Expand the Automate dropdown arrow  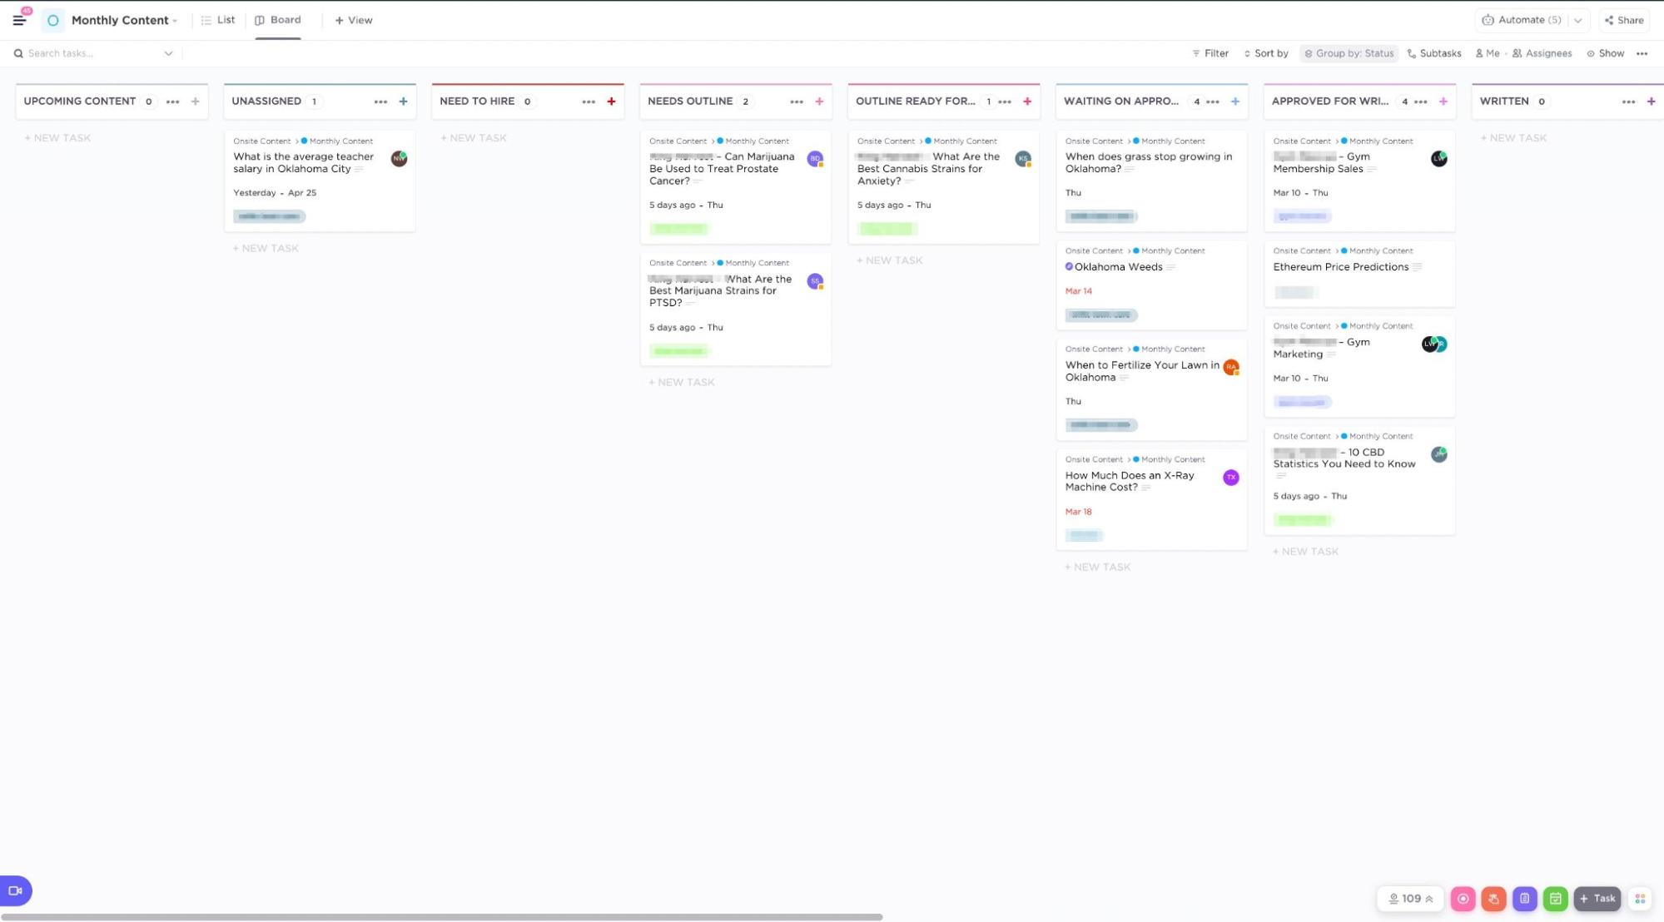[1577, 20]
